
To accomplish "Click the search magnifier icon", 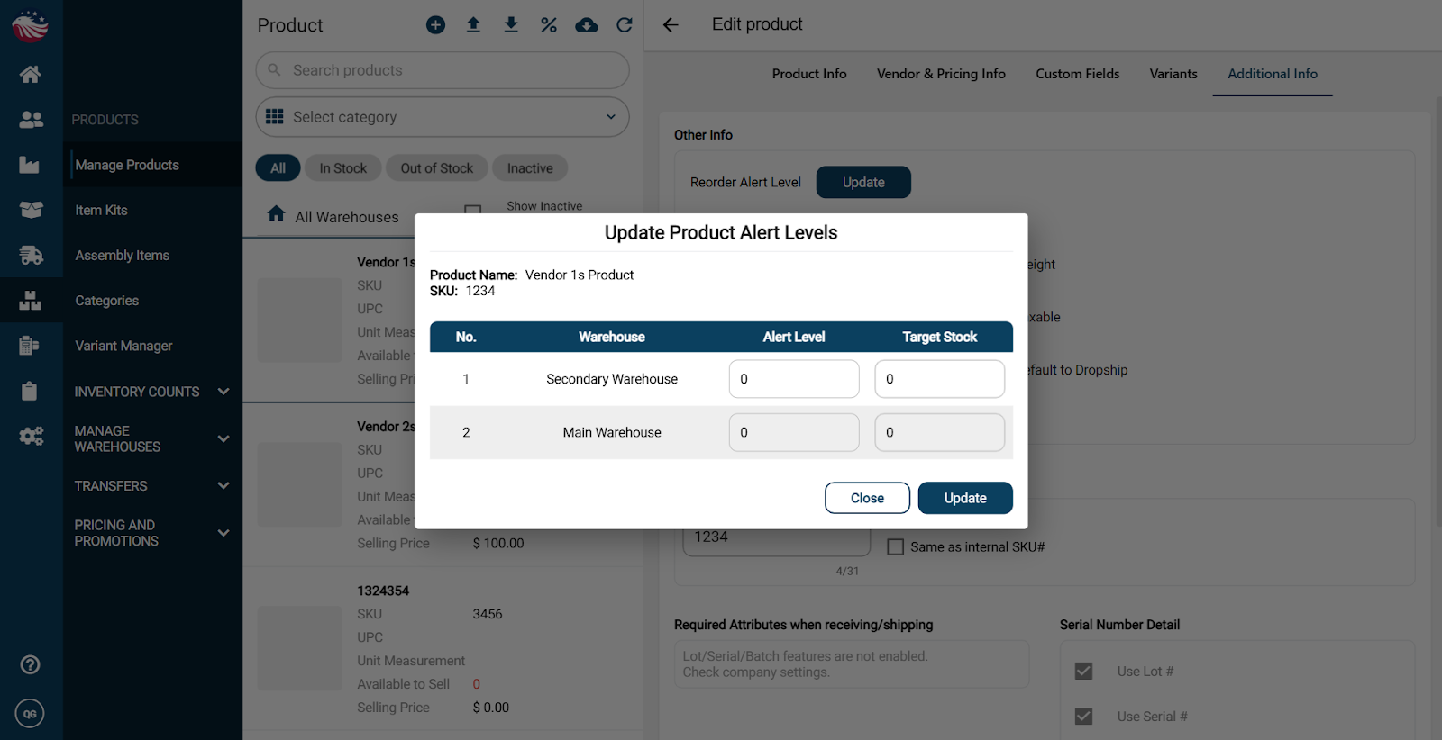I will tap(275, 69).
